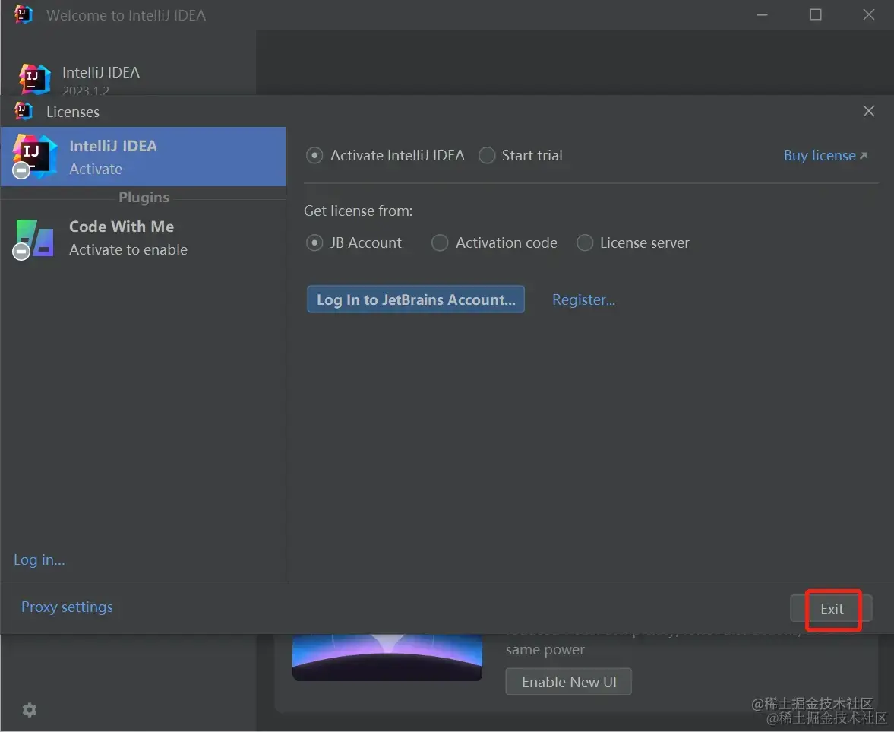Minimize the Welcome to IntelliJ IDEA window
Image resolution: width=894 pixels, height=732 pixels.
tap(762, 15)
